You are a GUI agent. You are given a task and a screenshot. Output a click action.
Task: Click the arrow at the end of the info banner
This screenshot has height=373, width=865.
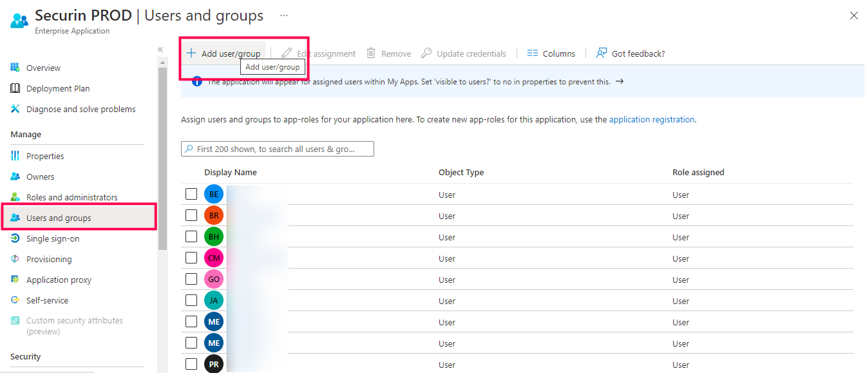[620, 82]
